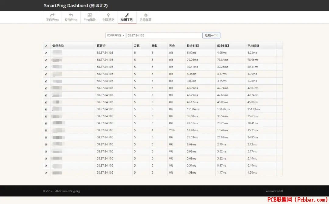Viewport: 329px width, 204px height.
Task: Uncheck the row with average 4.29ms
Action: [46, 74]
